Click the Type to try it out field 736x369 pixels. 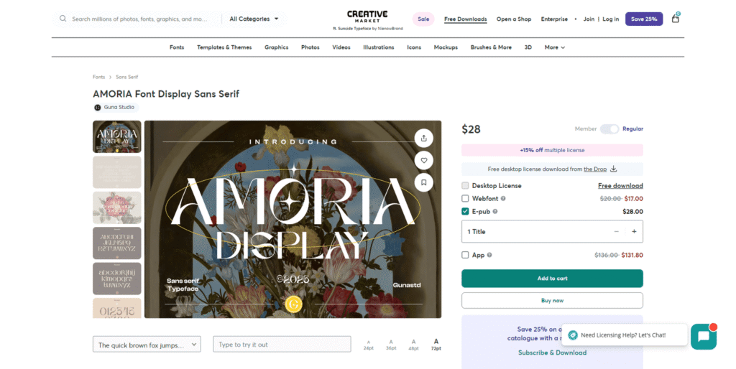pyautogui.click(x=282, y=344)
